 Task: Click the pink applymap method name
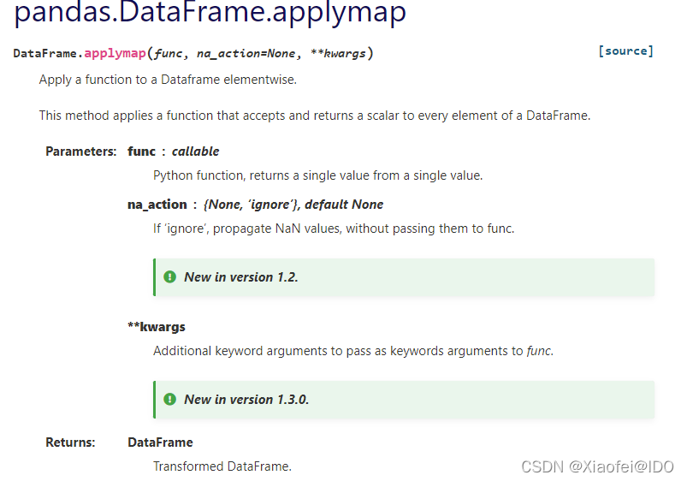(x=115, y=54)
